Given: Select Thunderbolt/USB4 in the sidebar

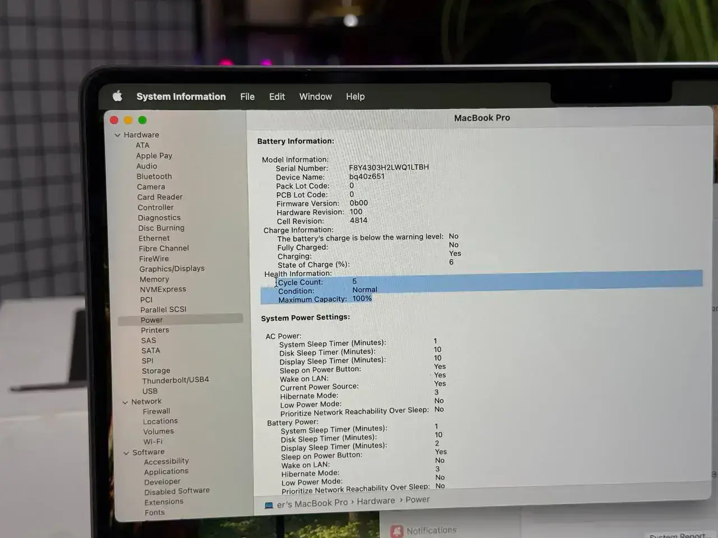Looking at the screenshot, I should 176,380.
